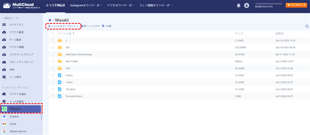The image size is (310, 135).
Task: Open the user account avatar
Action: coord(247,5)
